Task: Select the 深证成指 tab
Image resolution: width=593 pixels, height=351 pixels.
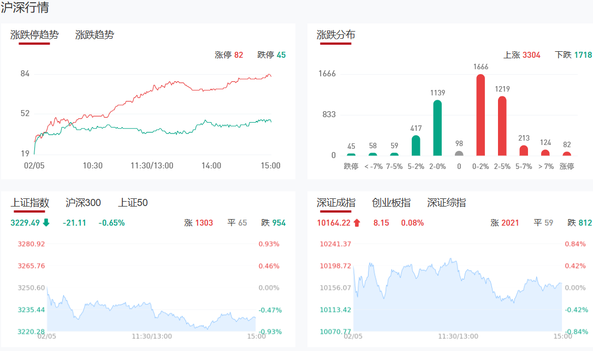Action: [x=336, y=203]
